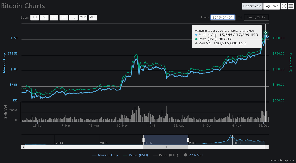Click the 30. May axis label
This screenshot has width=296, height=163.
click(x=122, y=126)
